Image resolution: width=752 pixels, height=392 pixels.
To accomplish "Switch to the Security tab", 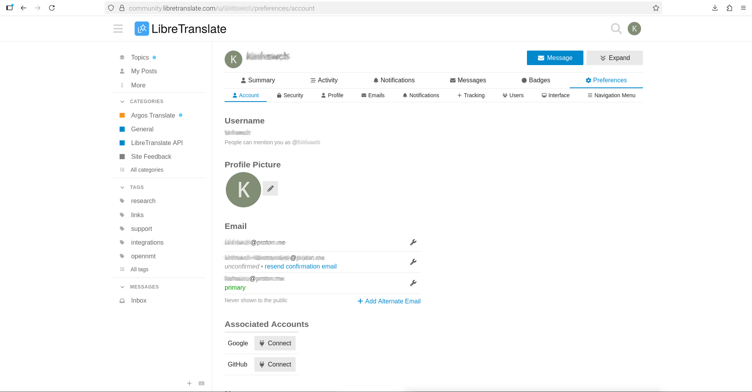I will 290,95.
